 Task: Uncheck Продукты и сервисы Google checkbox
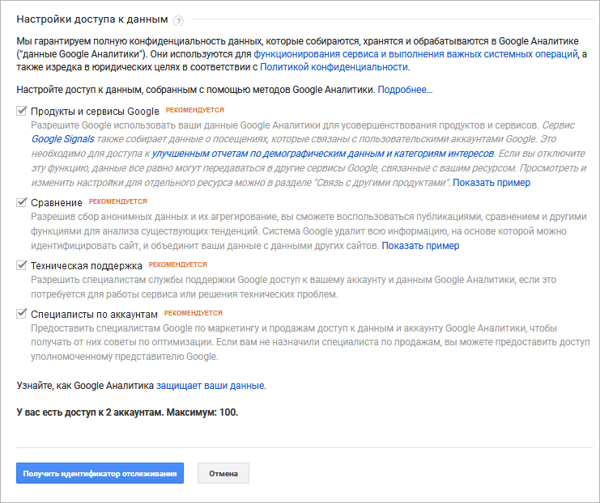21,111
